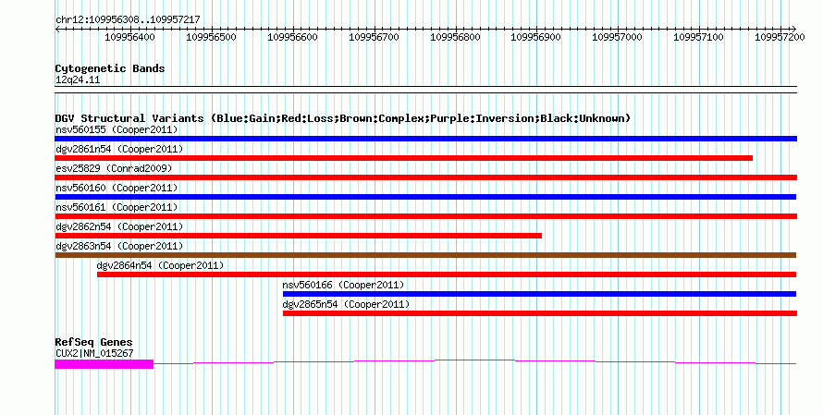The height and width of the screenshot is (415, 823).
Task: Open the esv25829 (Conrad2009) variant label
Action: coord(114,168)
